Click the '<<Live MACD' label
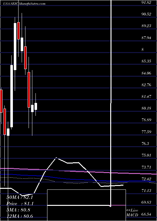This screenshot has width=157, height=221. [132, 213]
